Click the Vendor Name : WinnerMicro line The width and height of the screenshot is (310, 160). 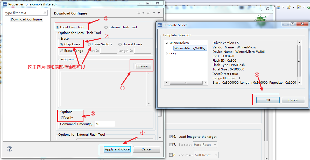point(234,47)
